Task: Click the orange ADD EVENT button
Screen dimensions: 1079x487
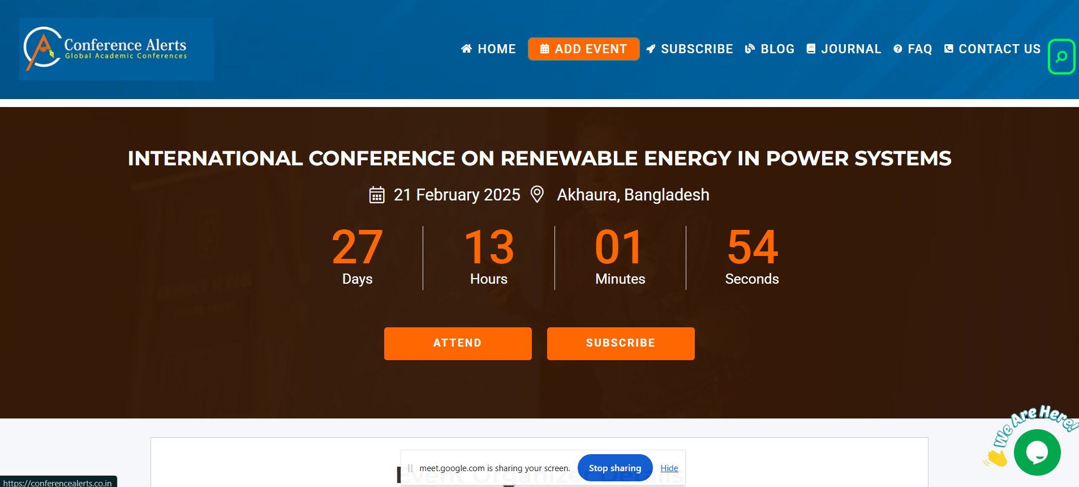Action: pos(584,49)
